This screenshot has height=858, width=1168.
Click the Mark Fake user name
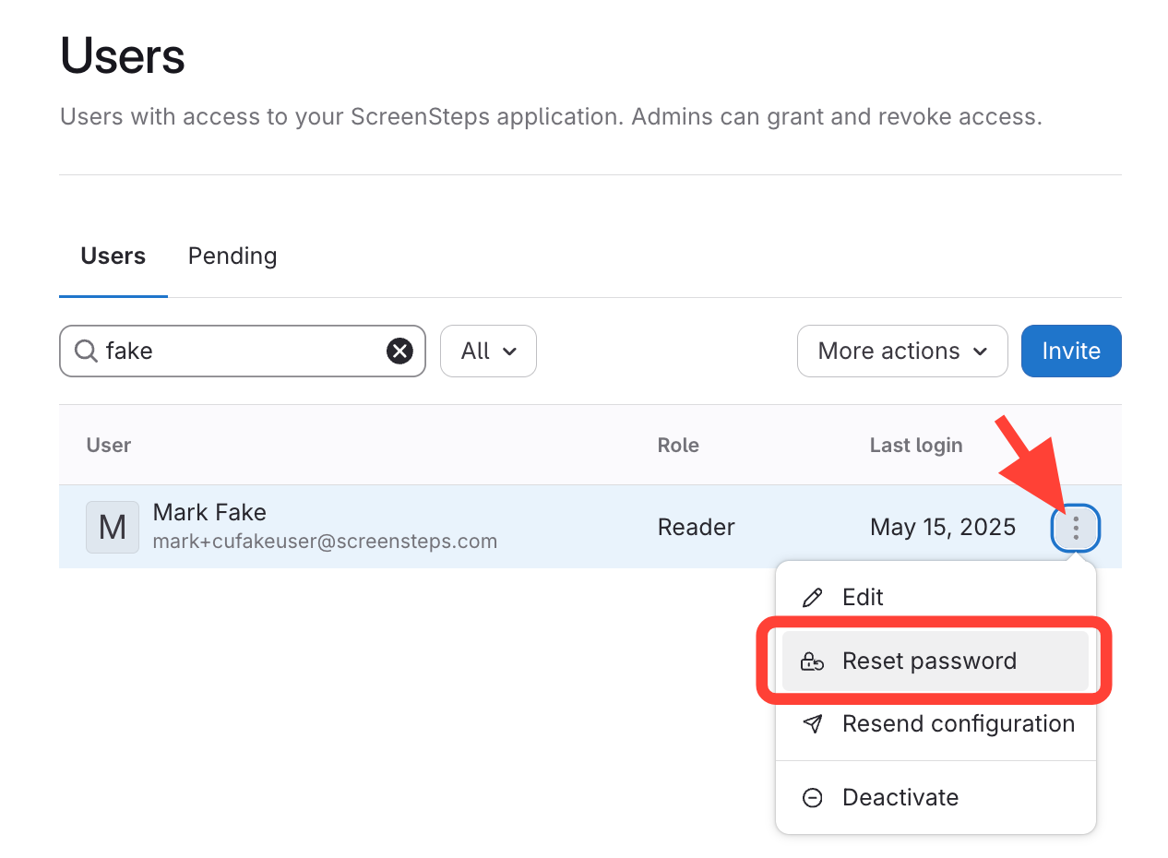(209, 512)
